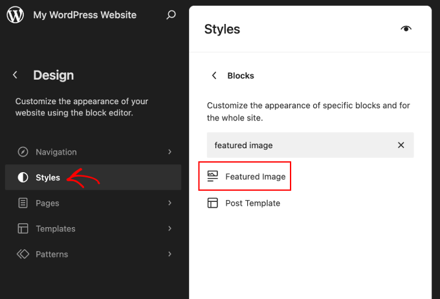The width and height of the screenshot is (440, 299).
Task: Clear the featured image search text
Action: click(401, 146)
